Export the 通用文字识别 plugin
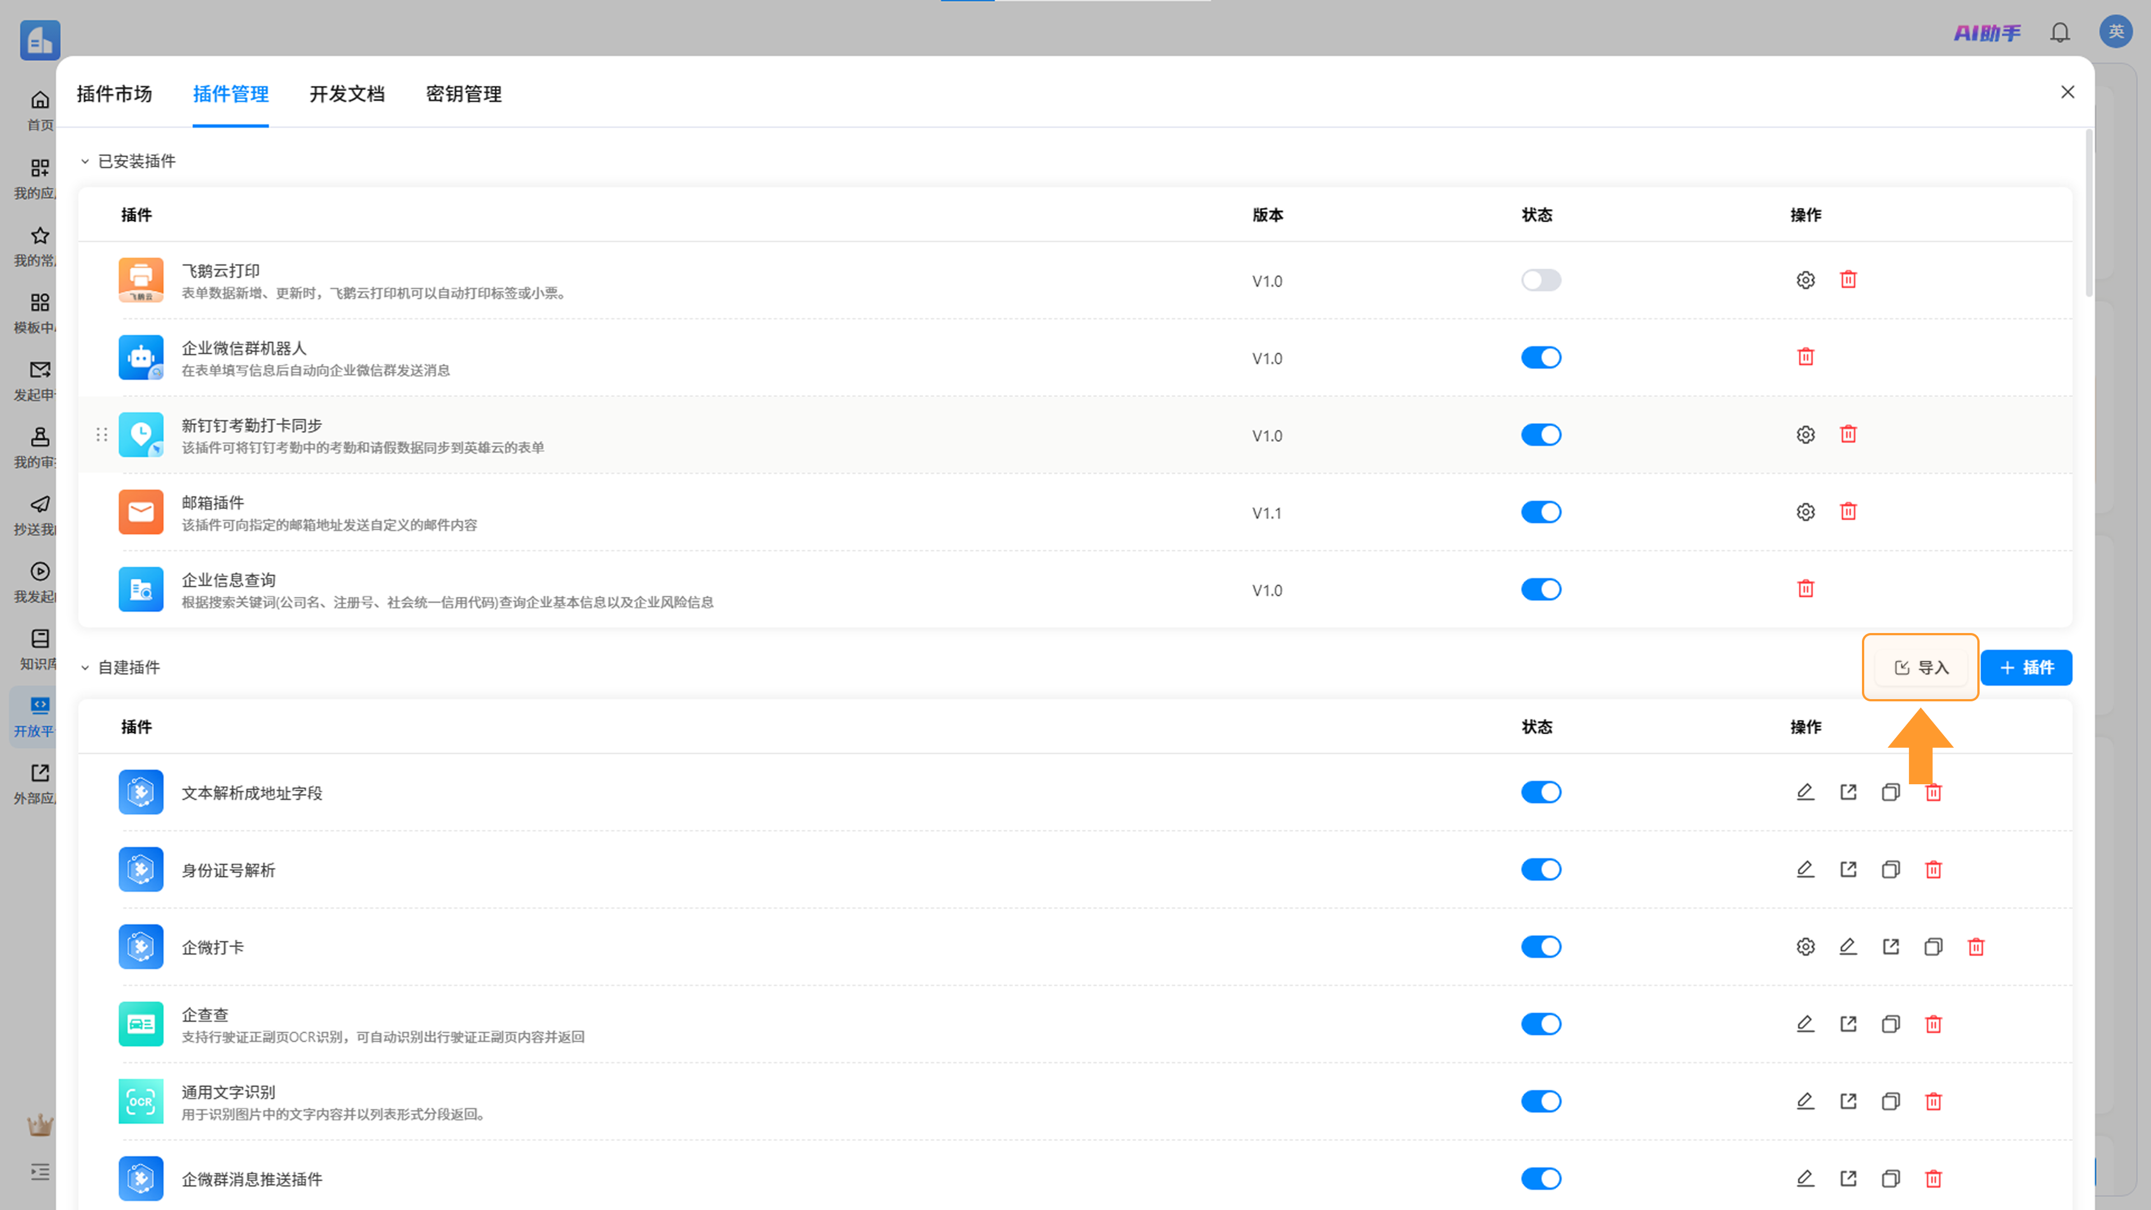 1848,1101
